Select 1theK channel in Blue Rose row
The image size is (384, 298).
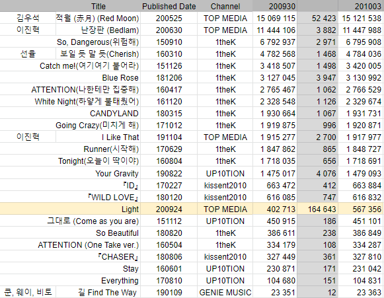tap(225, 77)
